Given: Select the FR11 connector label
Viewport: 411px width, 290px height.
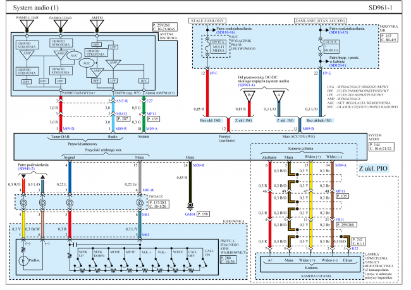Looking at the screenshot, I should (340, 220).
